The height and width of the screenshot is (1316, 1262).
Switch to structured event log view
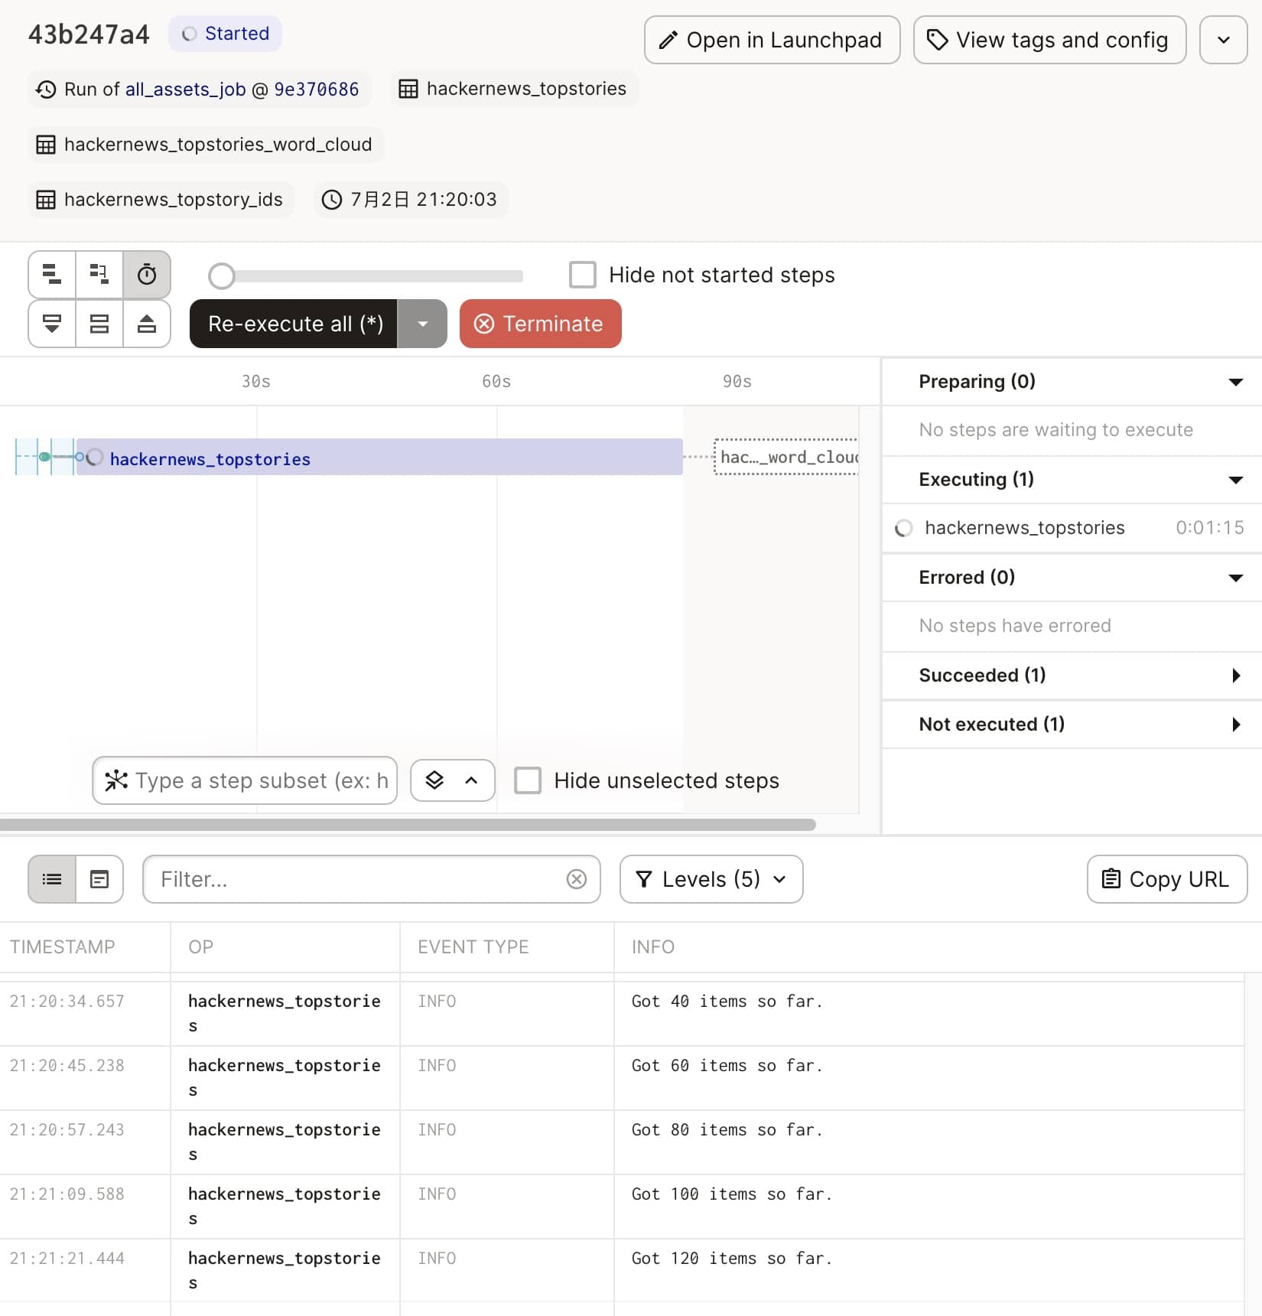click(52, 879)
